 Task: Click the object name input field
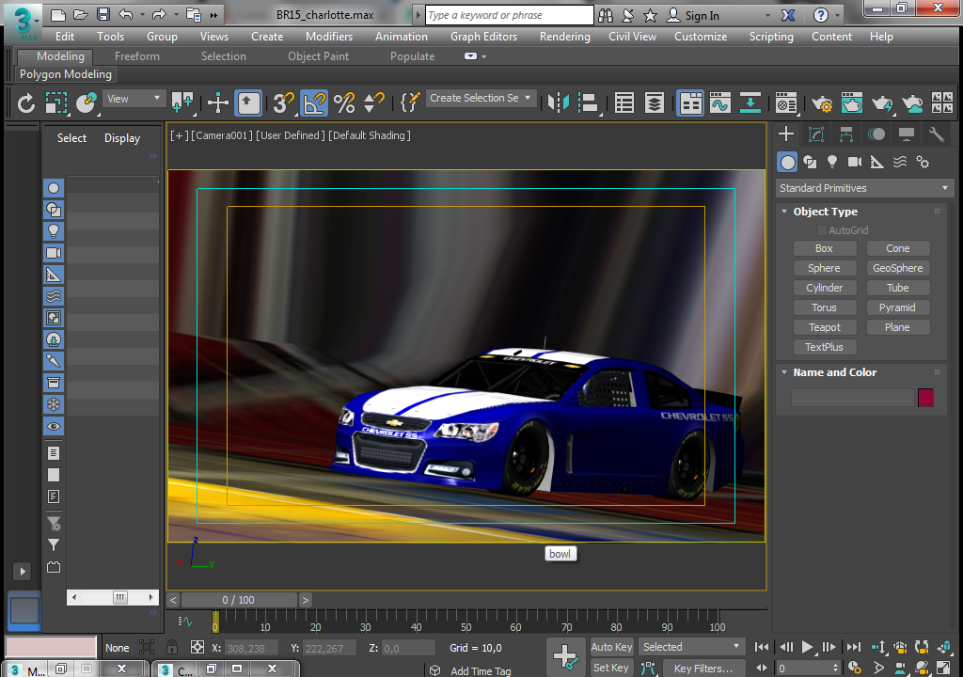pos(852,398)
